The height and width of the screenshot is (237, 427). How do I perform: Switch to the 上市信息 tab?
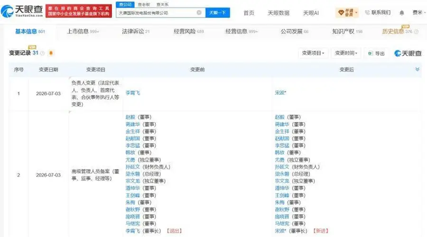(83, 32)
